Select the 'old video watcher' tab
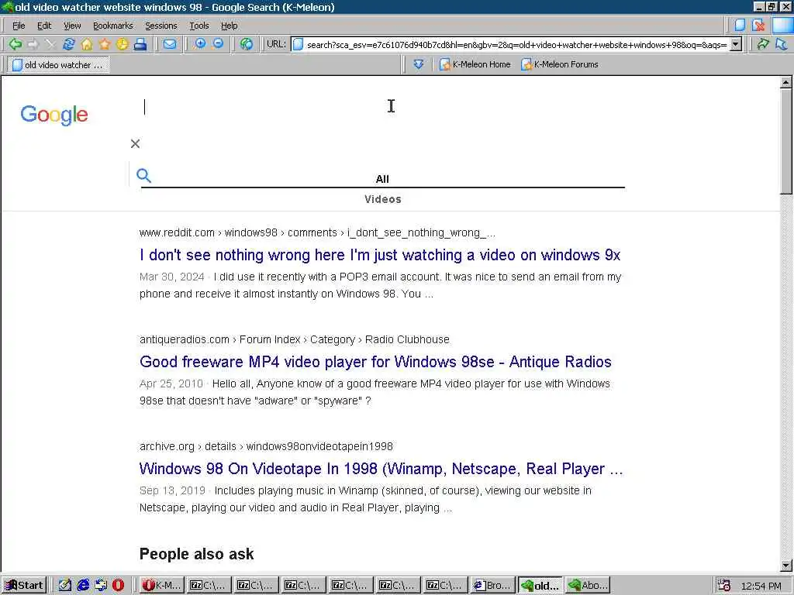 click(x=58, y=65)
